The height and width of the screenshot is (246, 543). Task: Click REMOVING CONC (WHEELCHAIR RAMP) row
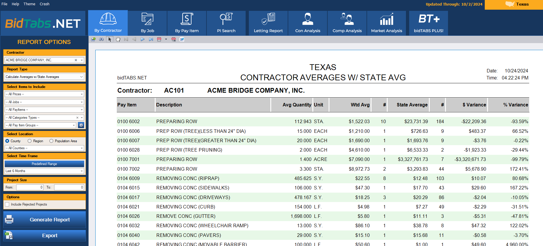323,225
